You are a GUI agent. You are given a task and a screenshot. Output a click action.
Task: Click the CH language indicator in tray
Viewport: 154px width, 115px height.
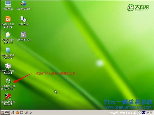pos(144,113)
